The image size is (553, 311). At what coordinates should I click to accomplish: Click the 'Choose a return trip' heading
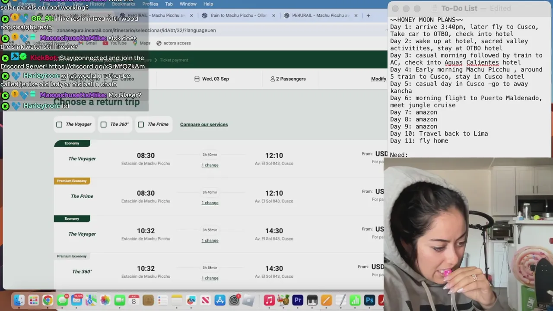96,102
